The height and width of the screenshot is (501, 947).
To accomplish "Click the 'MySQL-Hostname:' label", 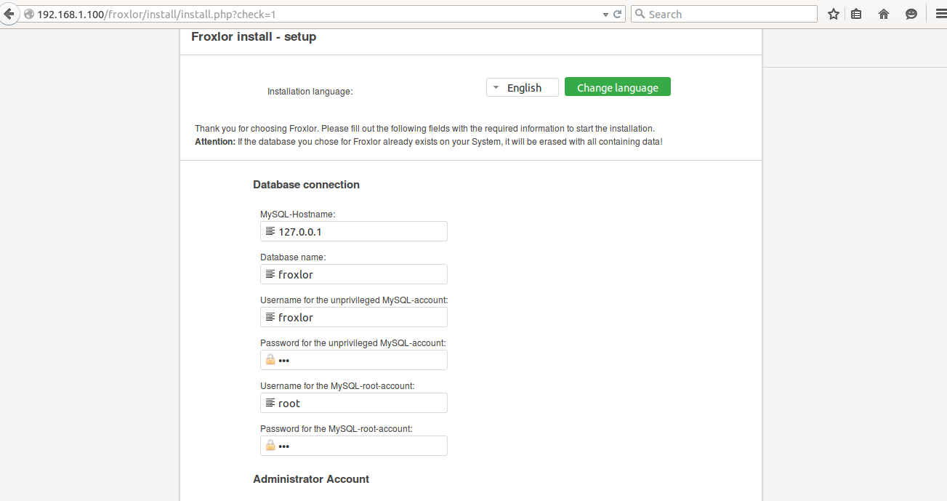I will coord(298,215).
